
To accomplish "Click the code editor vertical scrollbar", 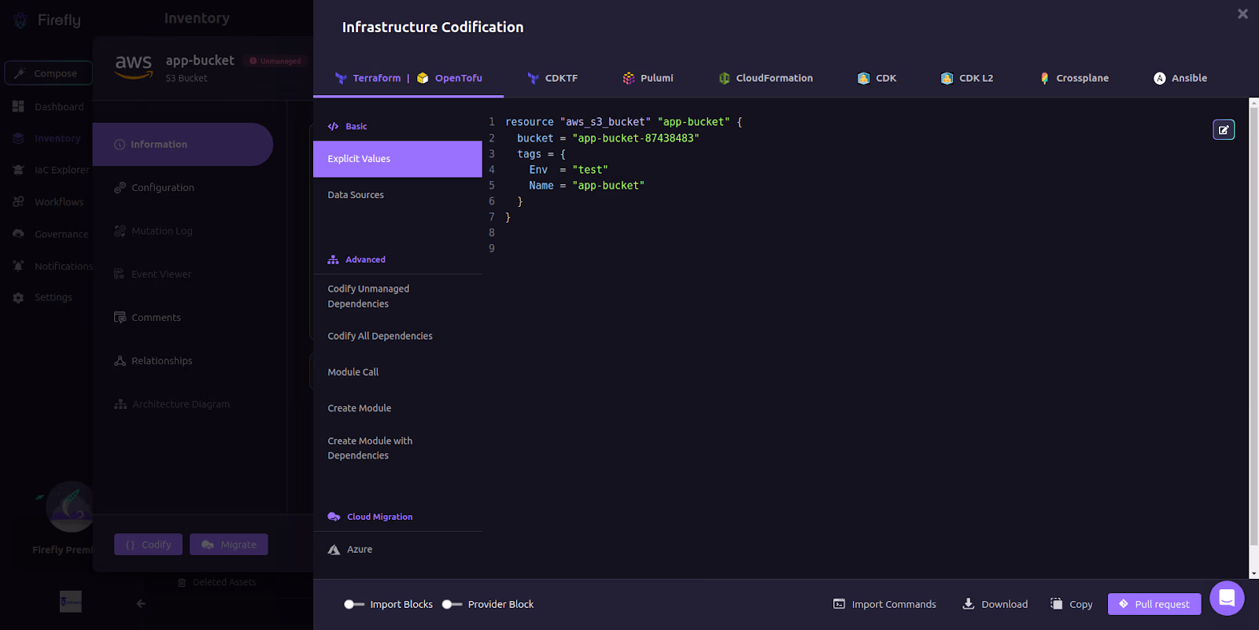I will 1253,326.
